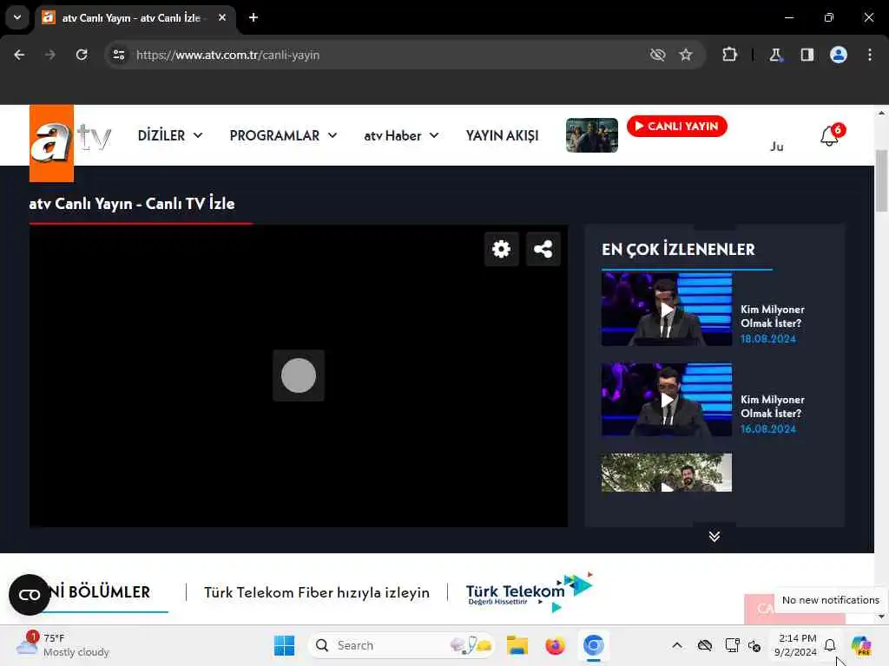Click the taskbar Search box

tap(401, 645)
